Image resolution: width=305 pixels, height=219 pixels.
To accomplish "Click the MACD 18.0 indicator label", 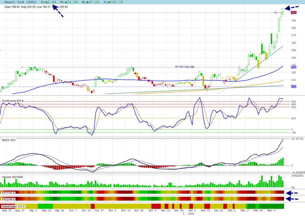I will 9,140.
